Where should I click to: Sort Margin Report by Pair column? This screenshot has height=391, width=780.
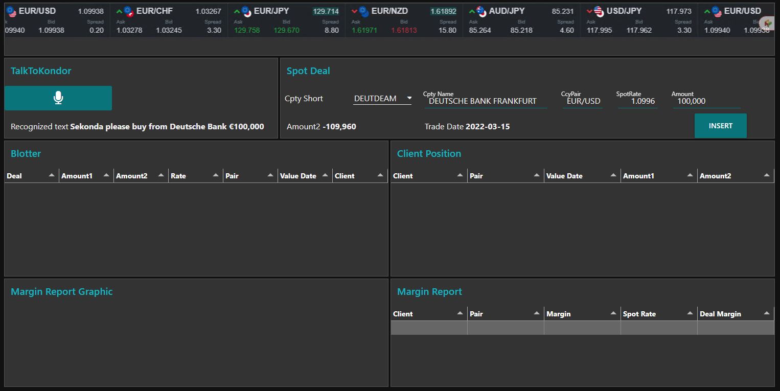506,314
